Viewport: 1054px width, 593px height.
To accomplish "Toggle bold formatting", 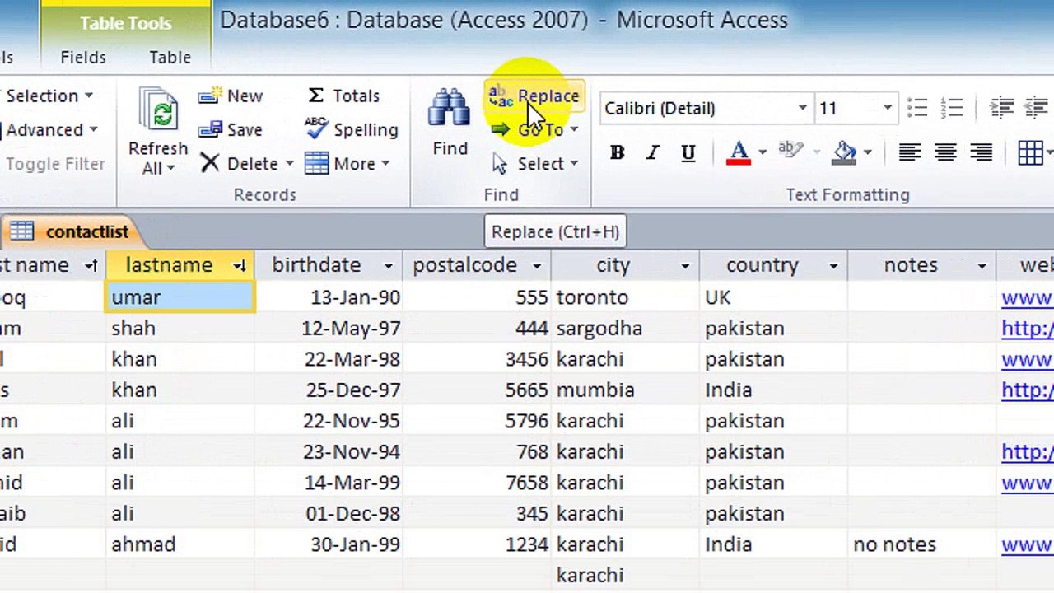I will (617, 152).
